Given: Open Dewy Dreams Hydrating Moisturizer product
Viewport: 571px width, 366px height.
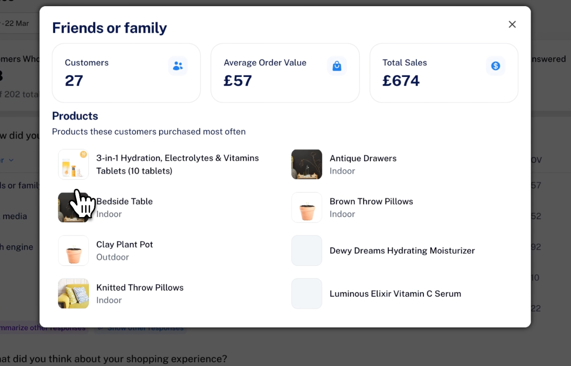Looking at the screenshot, I should [402, 250].
